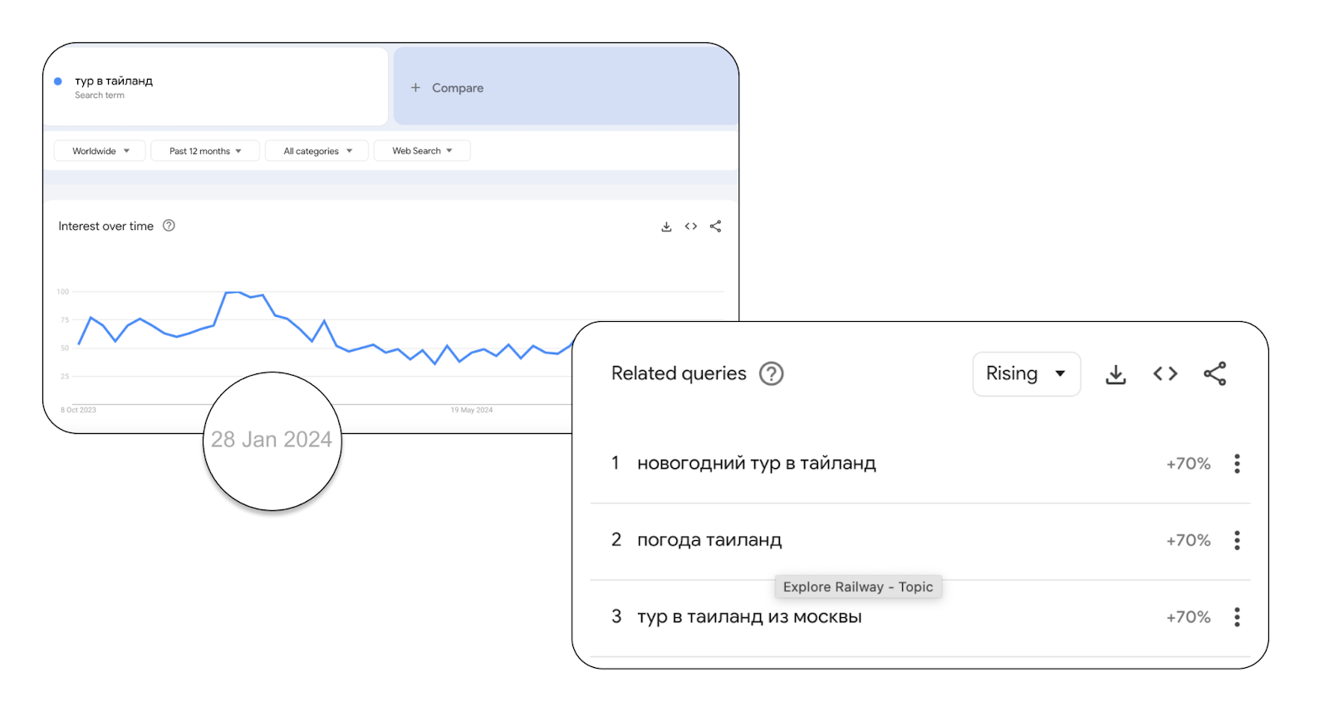Click the 28 Jan 2024 date callout

point(272,440)
